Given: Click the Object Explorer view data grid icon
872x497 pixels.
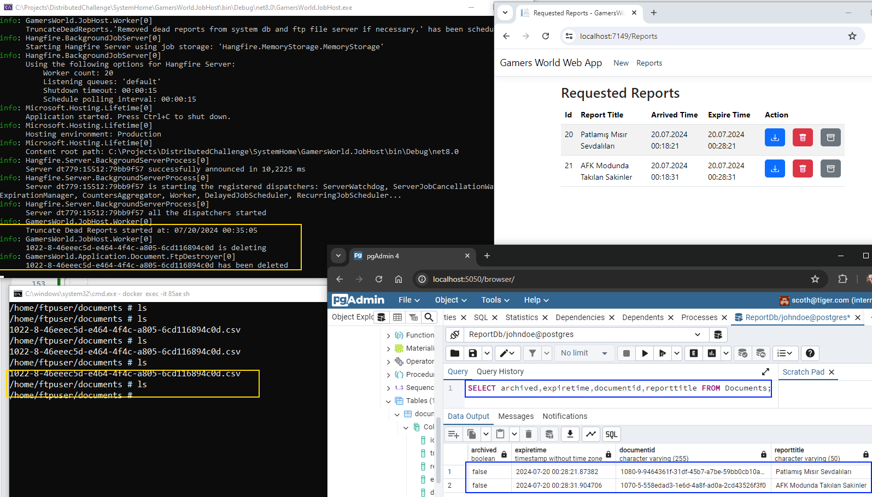Looking at the screenshot, I should [397, 317].
